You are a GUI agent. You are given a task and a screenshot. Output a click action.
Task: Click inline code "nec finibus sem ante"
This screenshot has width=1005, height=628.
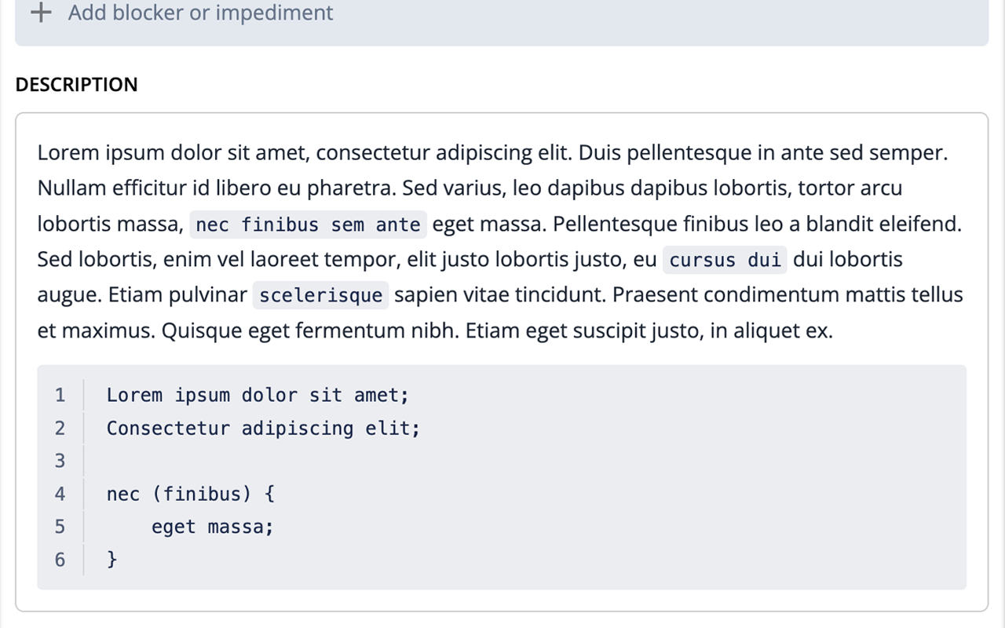[x=308, y=225]
